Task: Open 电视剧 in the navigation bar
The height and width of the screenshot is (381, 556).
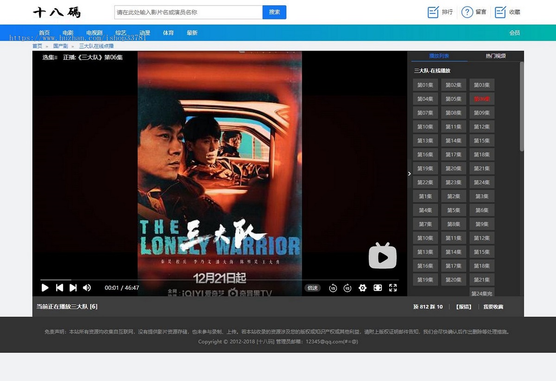Action: pos(94,33)
